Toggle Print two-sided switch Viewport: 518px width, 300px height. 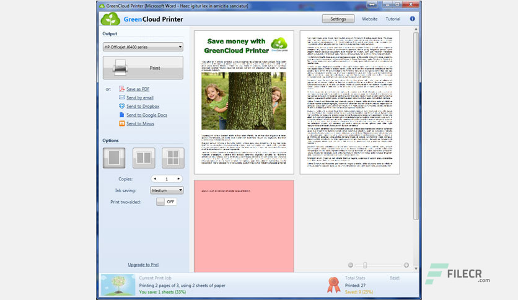(167, 201)
